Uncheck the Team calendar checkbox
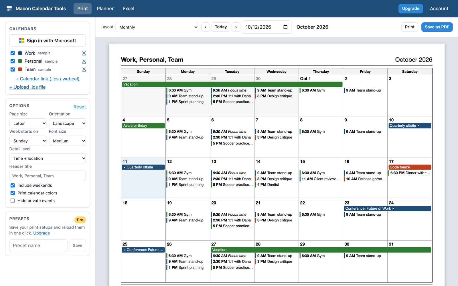The image size is (458, 286). pos(13,69)
